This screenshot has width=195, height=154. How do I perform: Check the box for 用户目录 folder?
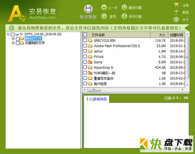pos(85,84)
